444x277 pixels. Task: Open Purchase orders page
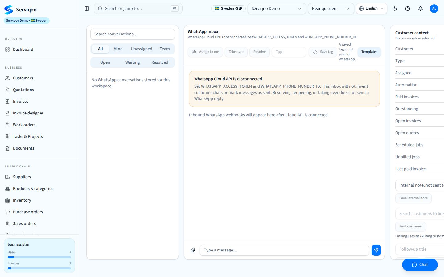click(x=39, y=212)
